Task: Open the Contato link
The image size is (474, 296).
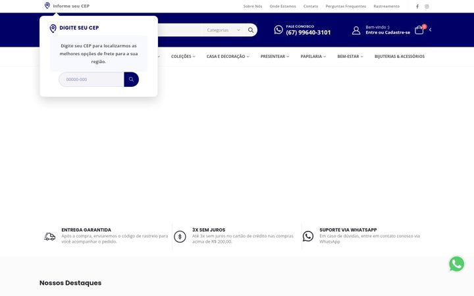Action: tap(311, 7)
